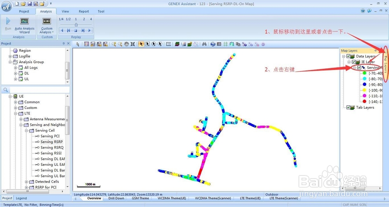Collapse the Analysis Group node
The height and width of the screenshot is (207, 389).
(x=10, y=62)
